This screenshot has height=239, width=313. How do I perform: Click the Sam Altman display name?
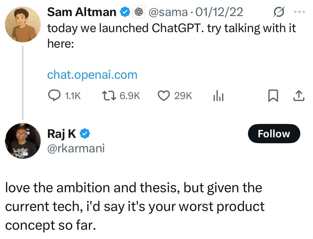82,12
